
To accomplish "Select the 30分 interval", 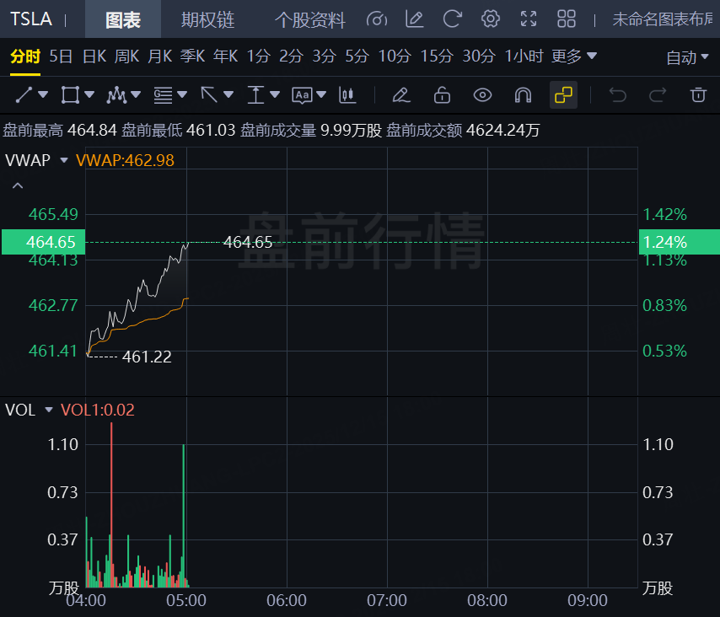I will click(479, 56).
